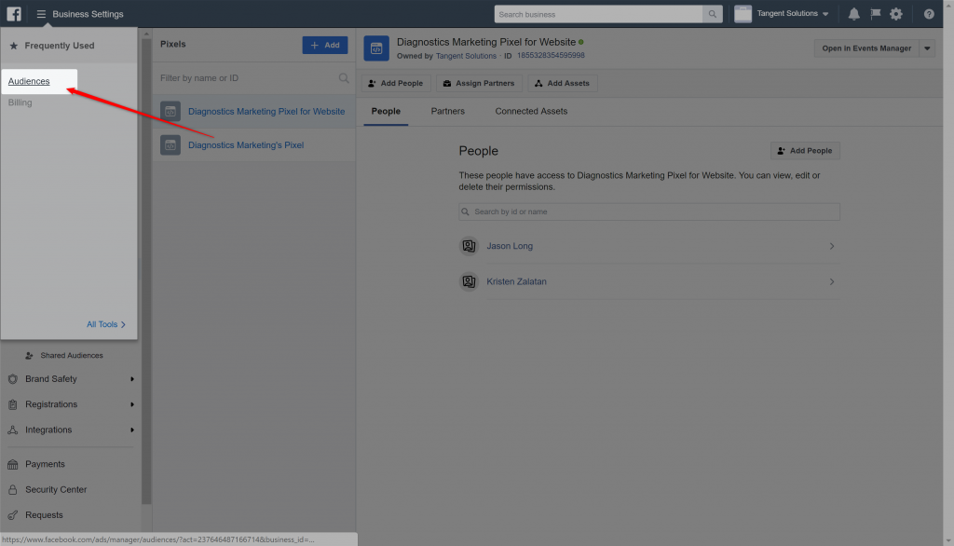
Task: Switch to the Connected Assets tab
Action: [x=531, y=112]
